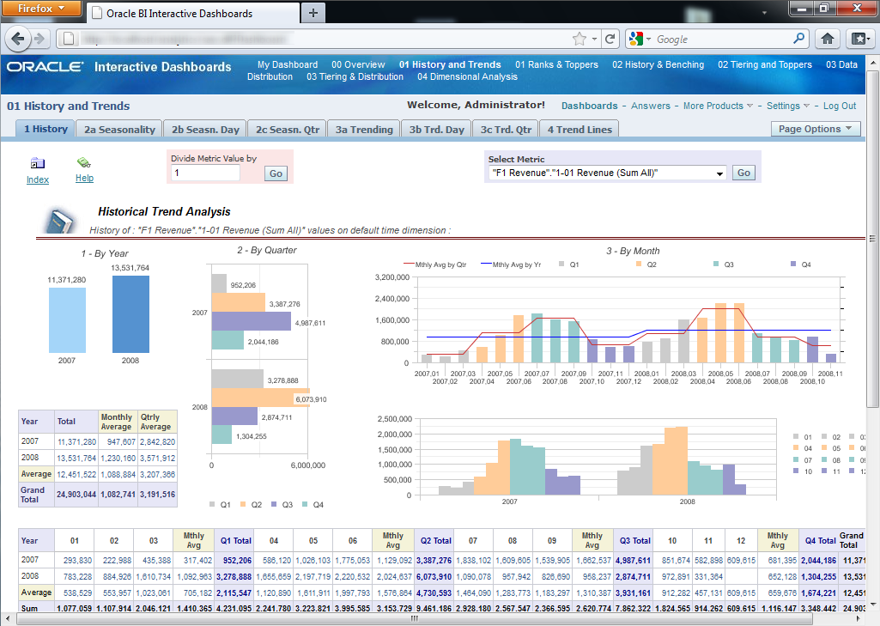Open the 4 Trend Lines tab
The height and width of the screenshot is (626, 880).
click(x=580, y=130)
